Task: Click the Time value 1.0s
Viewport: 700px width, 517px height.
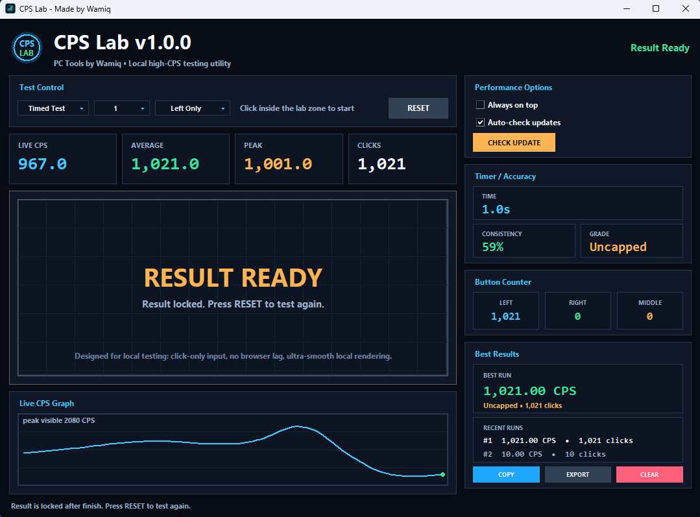Action: [x=496, y=210]
